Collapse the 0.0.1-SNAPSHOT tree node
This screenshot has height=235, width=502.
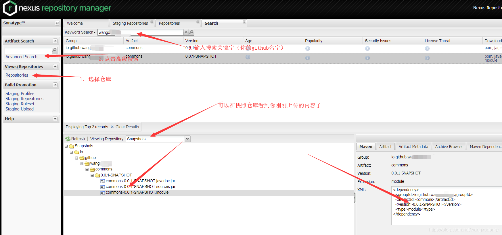tap(92, 175)
